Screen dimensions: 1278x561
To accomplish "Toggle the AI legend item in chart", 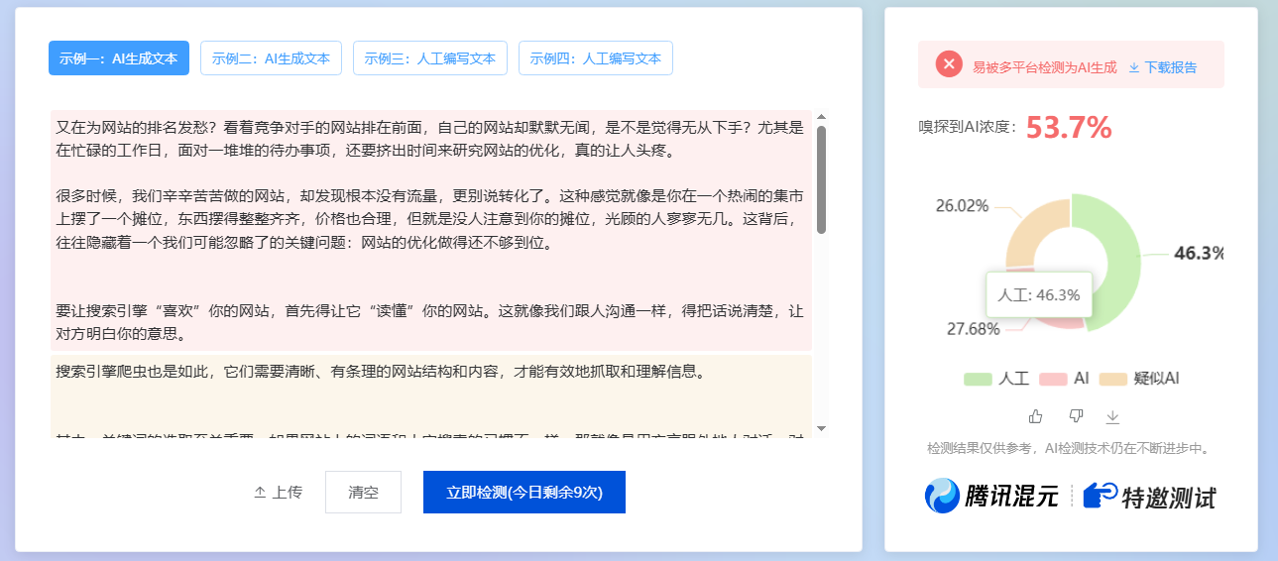I will [x=1065, y=379].
